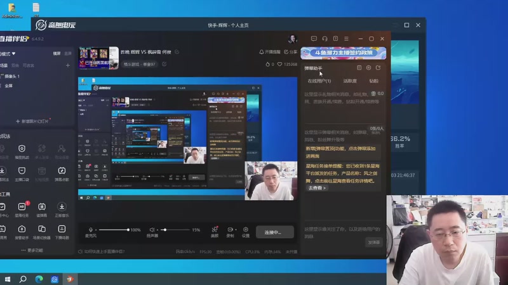This screenshot has width=508, height=285.
Task: Click the stream preview canvas
Action: [187, 138]
